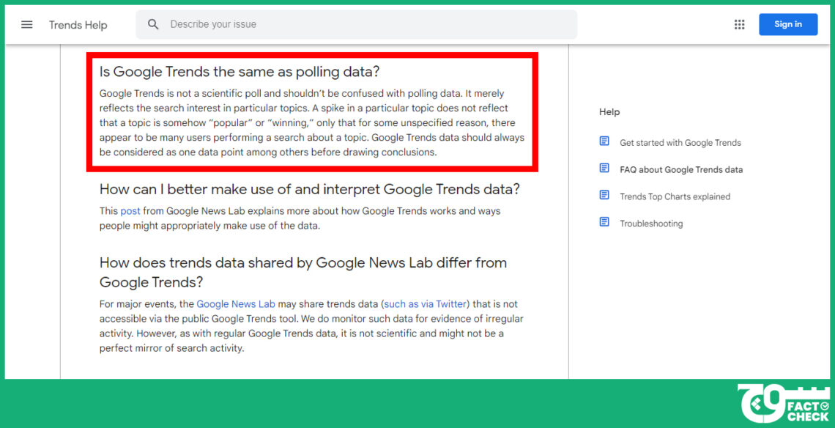Image resolution: width=835 pixels, height=428 pixels.
Task: Open the Trends Help home title
Action: [78, 25]
